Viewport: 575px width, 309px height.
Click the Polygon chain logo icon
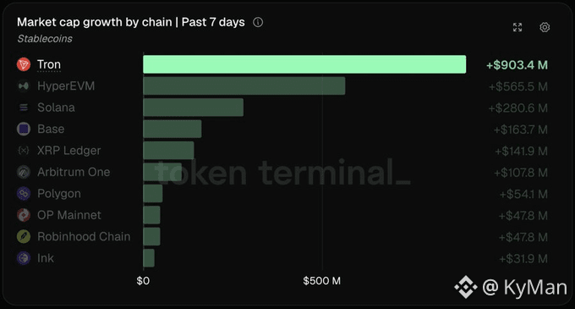pyautogui.click(x=24, y=193)
